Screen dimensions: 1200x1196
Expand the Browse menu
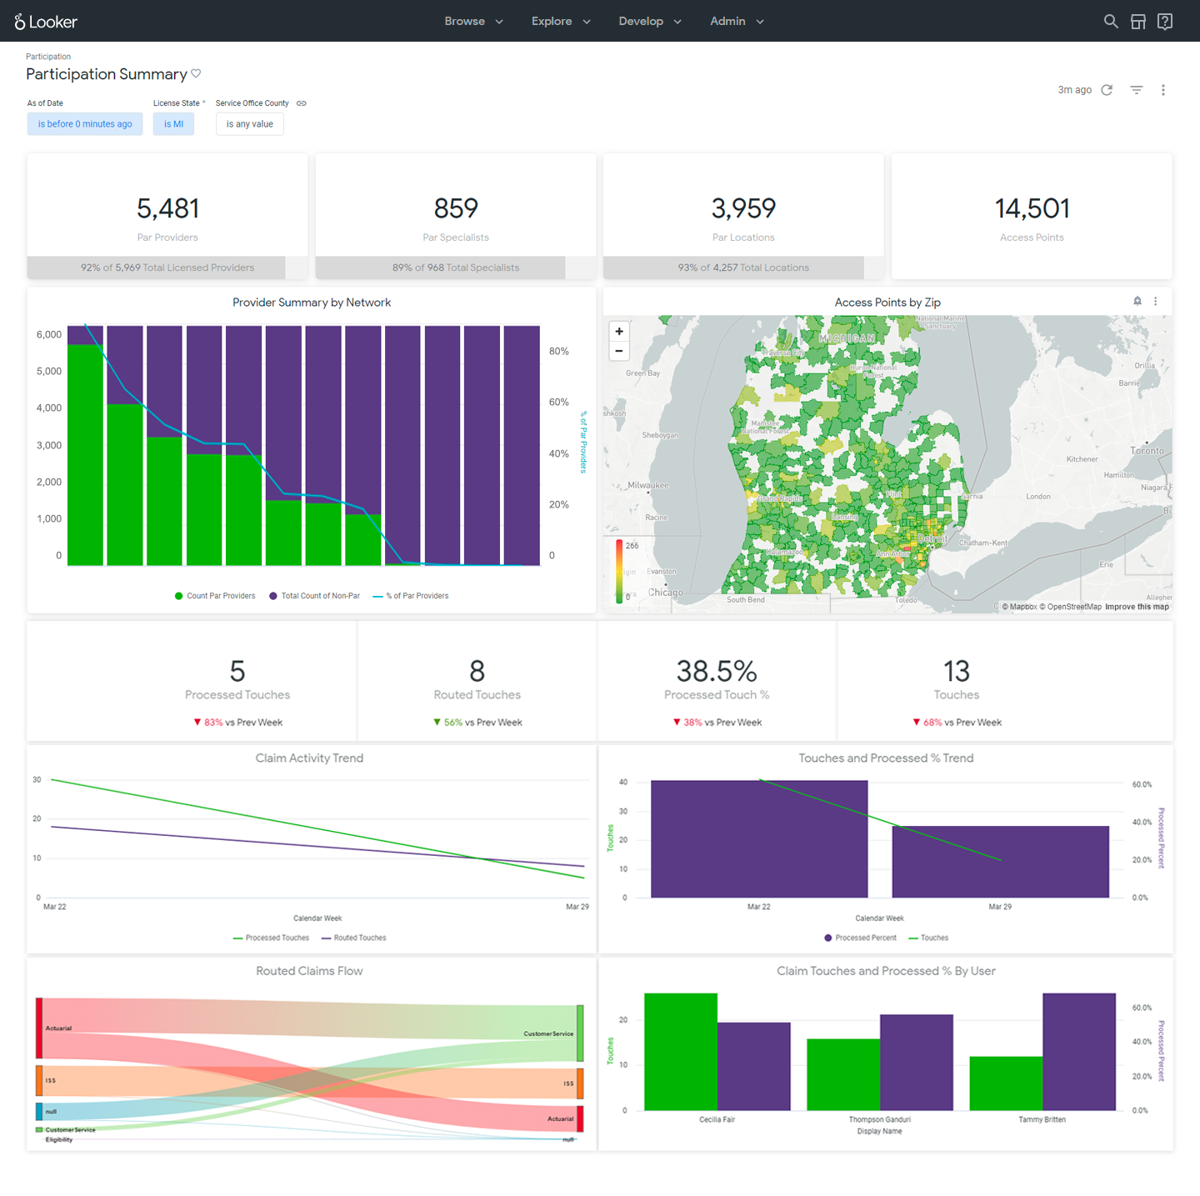(472, 22)
